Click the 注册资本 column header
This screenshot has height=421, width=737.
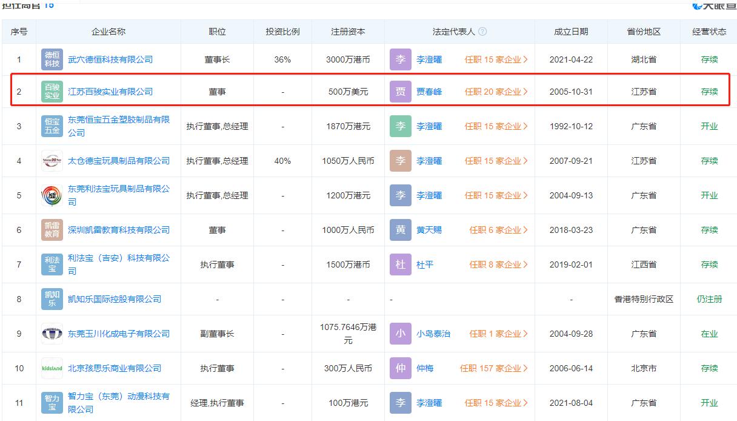pyautogui.click(x=348, y=32)
